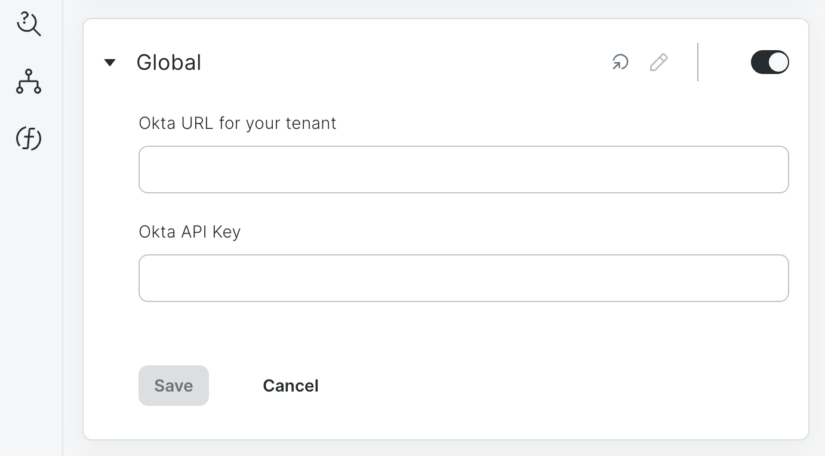Click the function (f) icon in sidebar
825x456 pixels.
coord(29,138)
